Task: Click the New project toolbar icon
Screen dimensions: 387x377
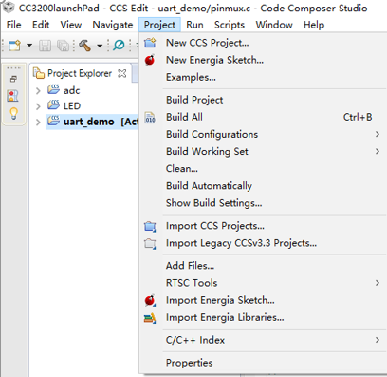Action: coord(14,46)
